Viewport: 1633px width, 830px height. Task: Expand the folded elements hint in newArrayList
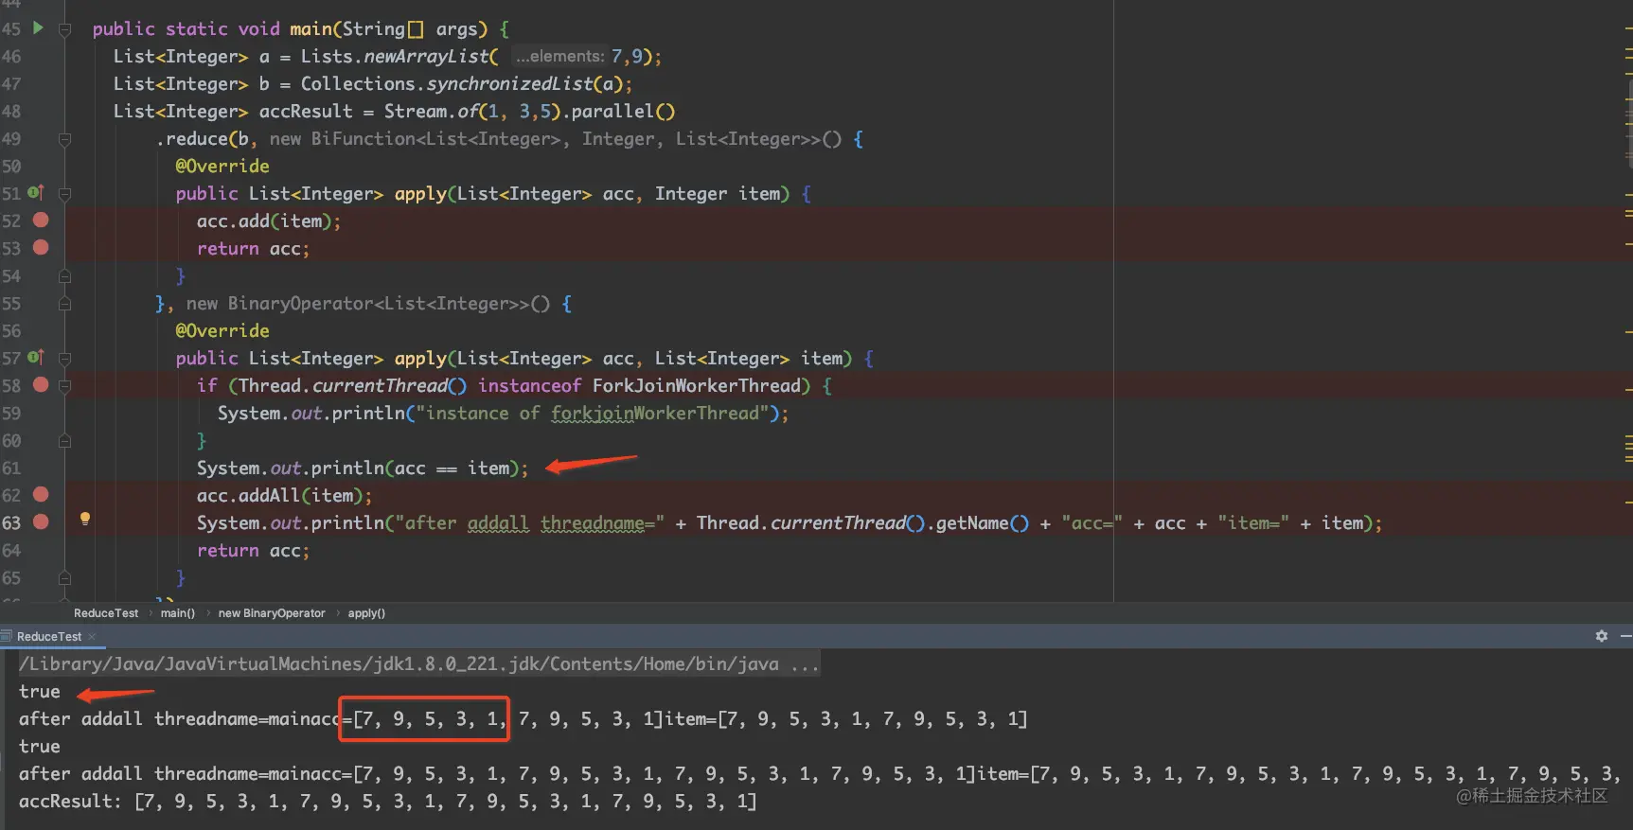coord(559,57)
